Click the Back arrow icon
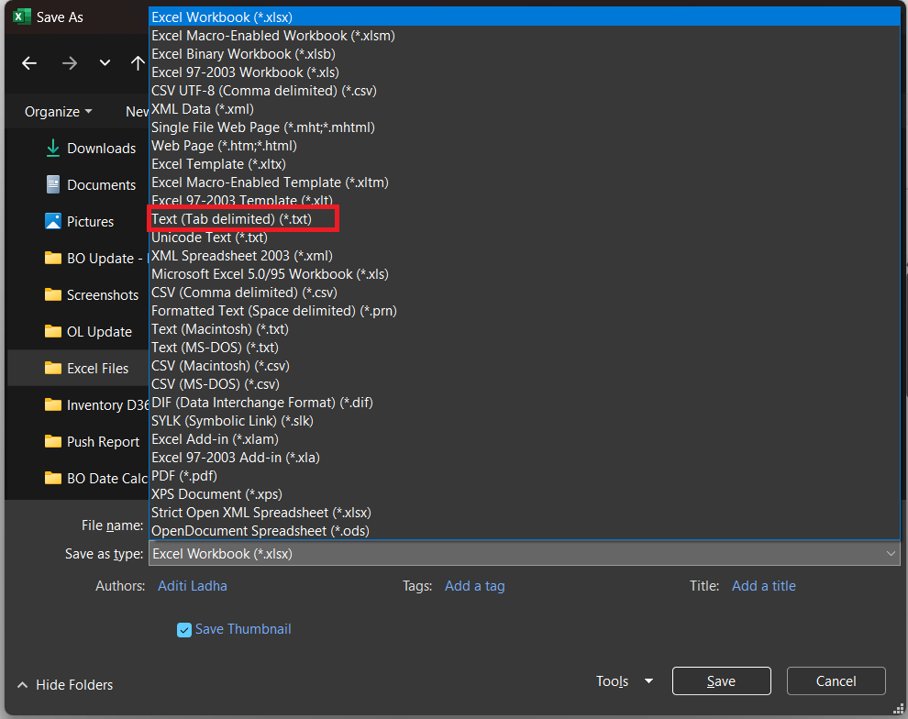908x719 pixels. (29, 63)
